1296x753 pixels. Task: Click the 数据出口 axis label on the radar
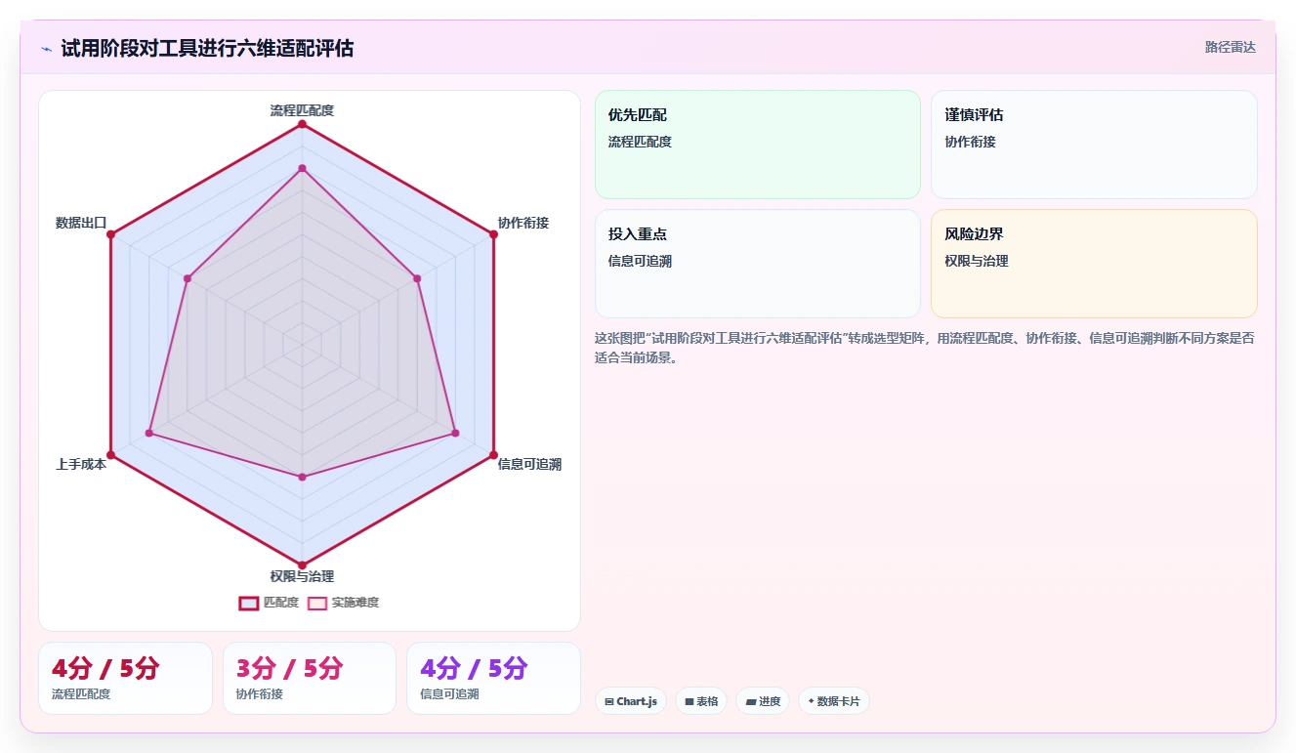pos(81,223)
